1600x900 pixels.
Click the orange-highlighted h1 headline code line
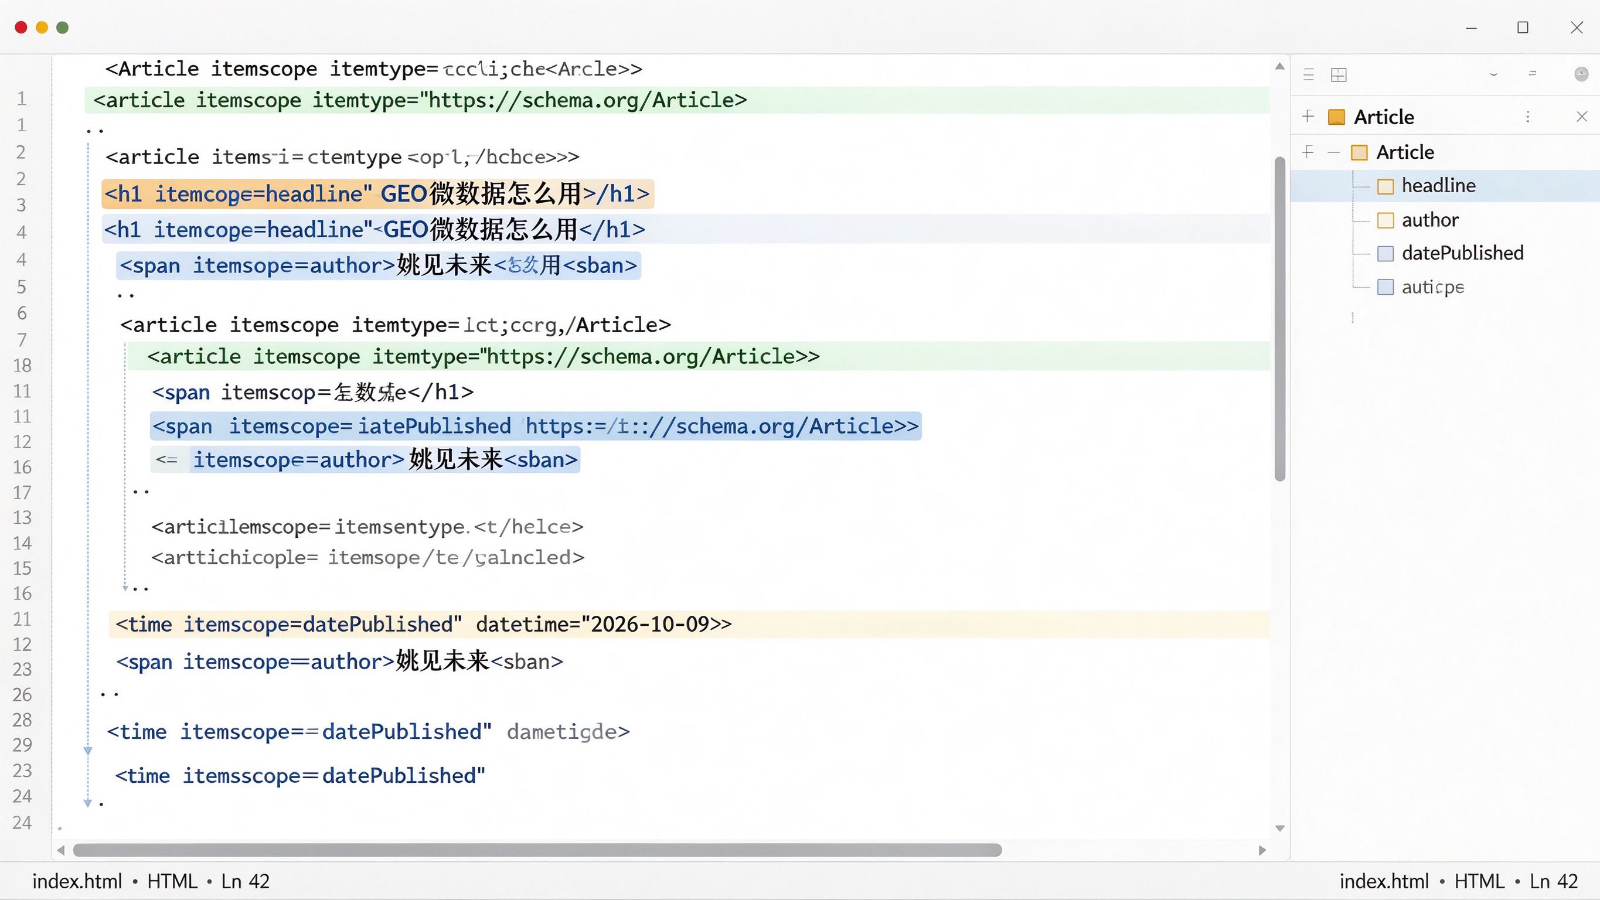pos(377,194)
